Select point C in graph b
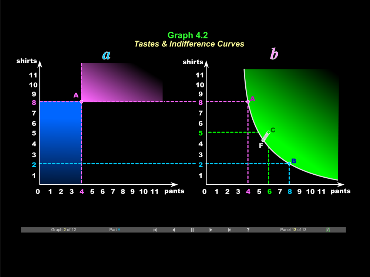This screenshot has width=370, height=277. (269, 132)
